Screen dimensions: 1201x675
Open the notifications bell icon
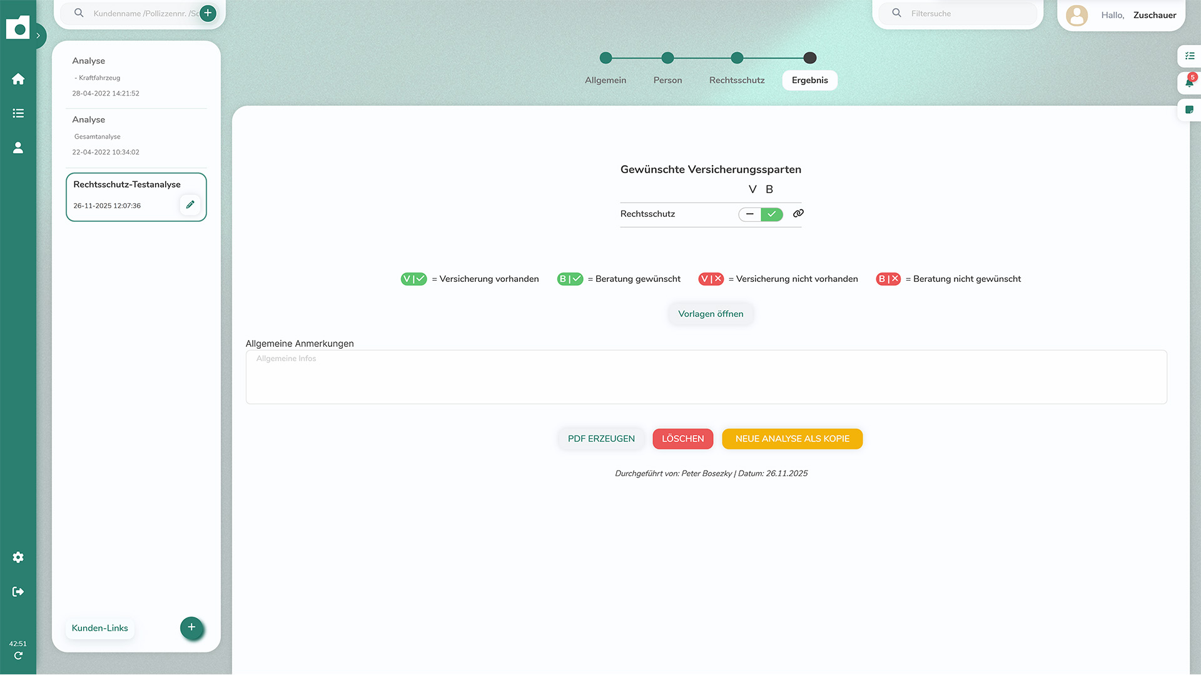pyautogui.click(x=1188, y=82)
